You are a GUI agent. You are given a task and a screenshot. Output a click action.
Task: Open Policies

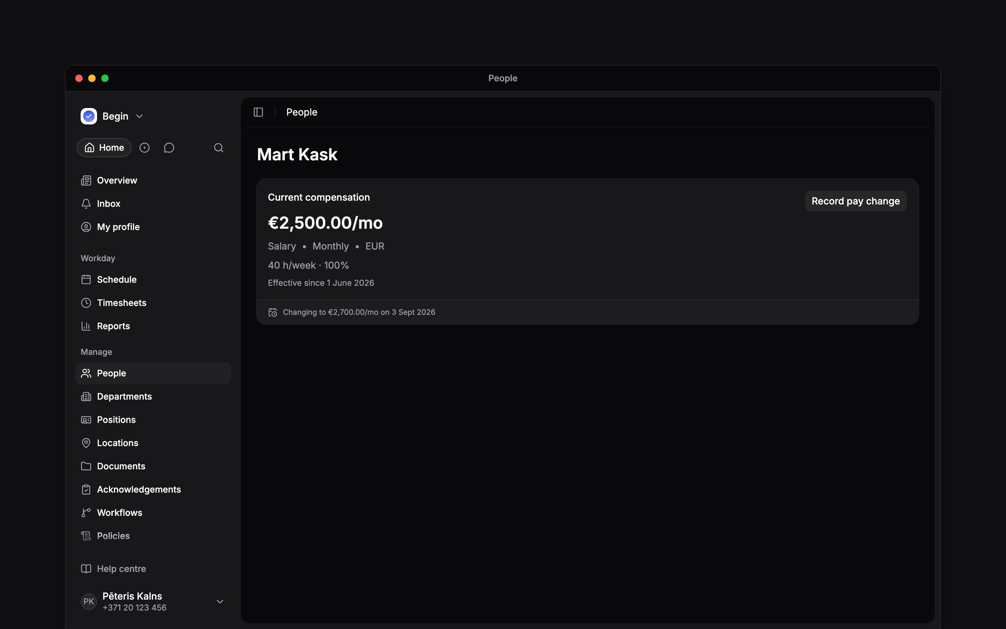click(x=153, y=536)
